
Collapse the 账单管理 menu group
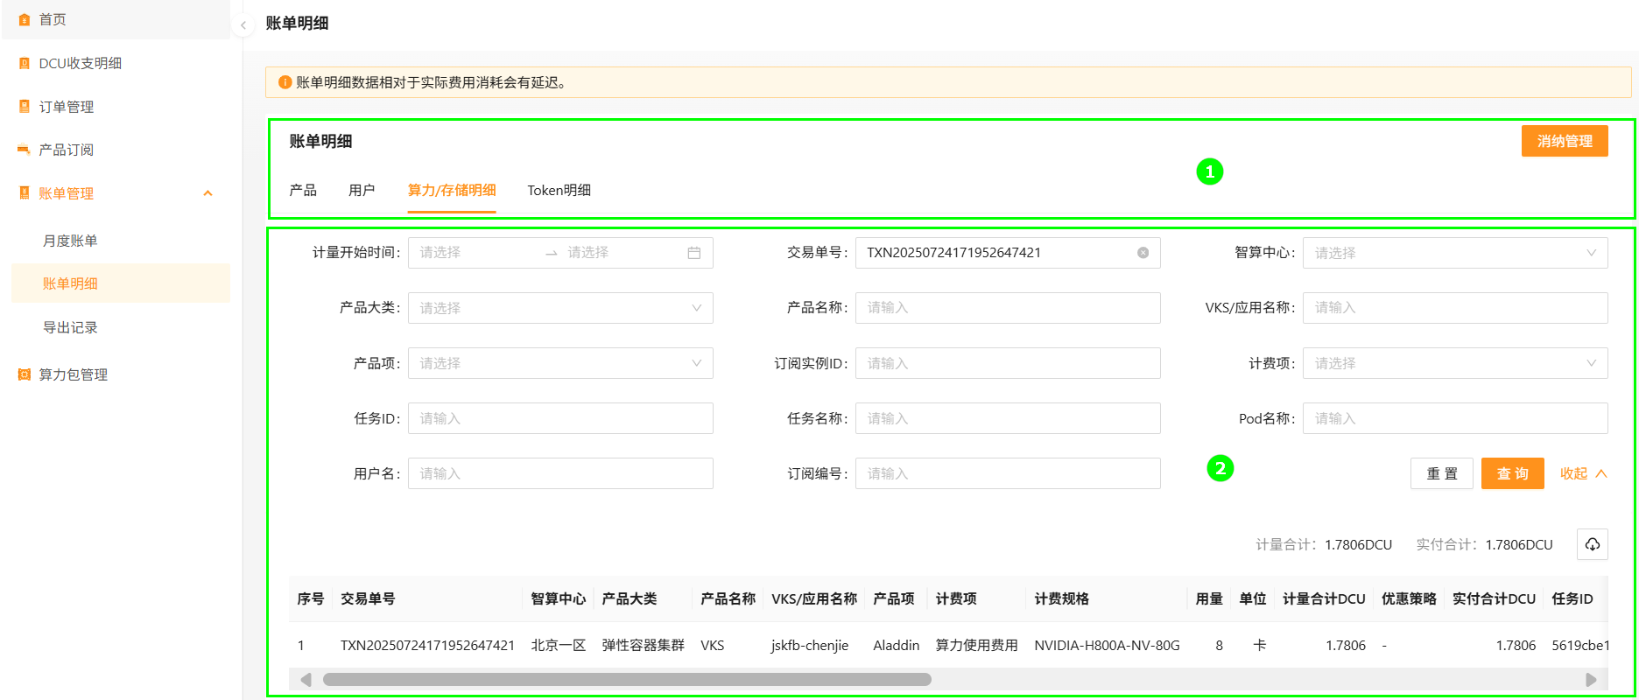(208, 193)
